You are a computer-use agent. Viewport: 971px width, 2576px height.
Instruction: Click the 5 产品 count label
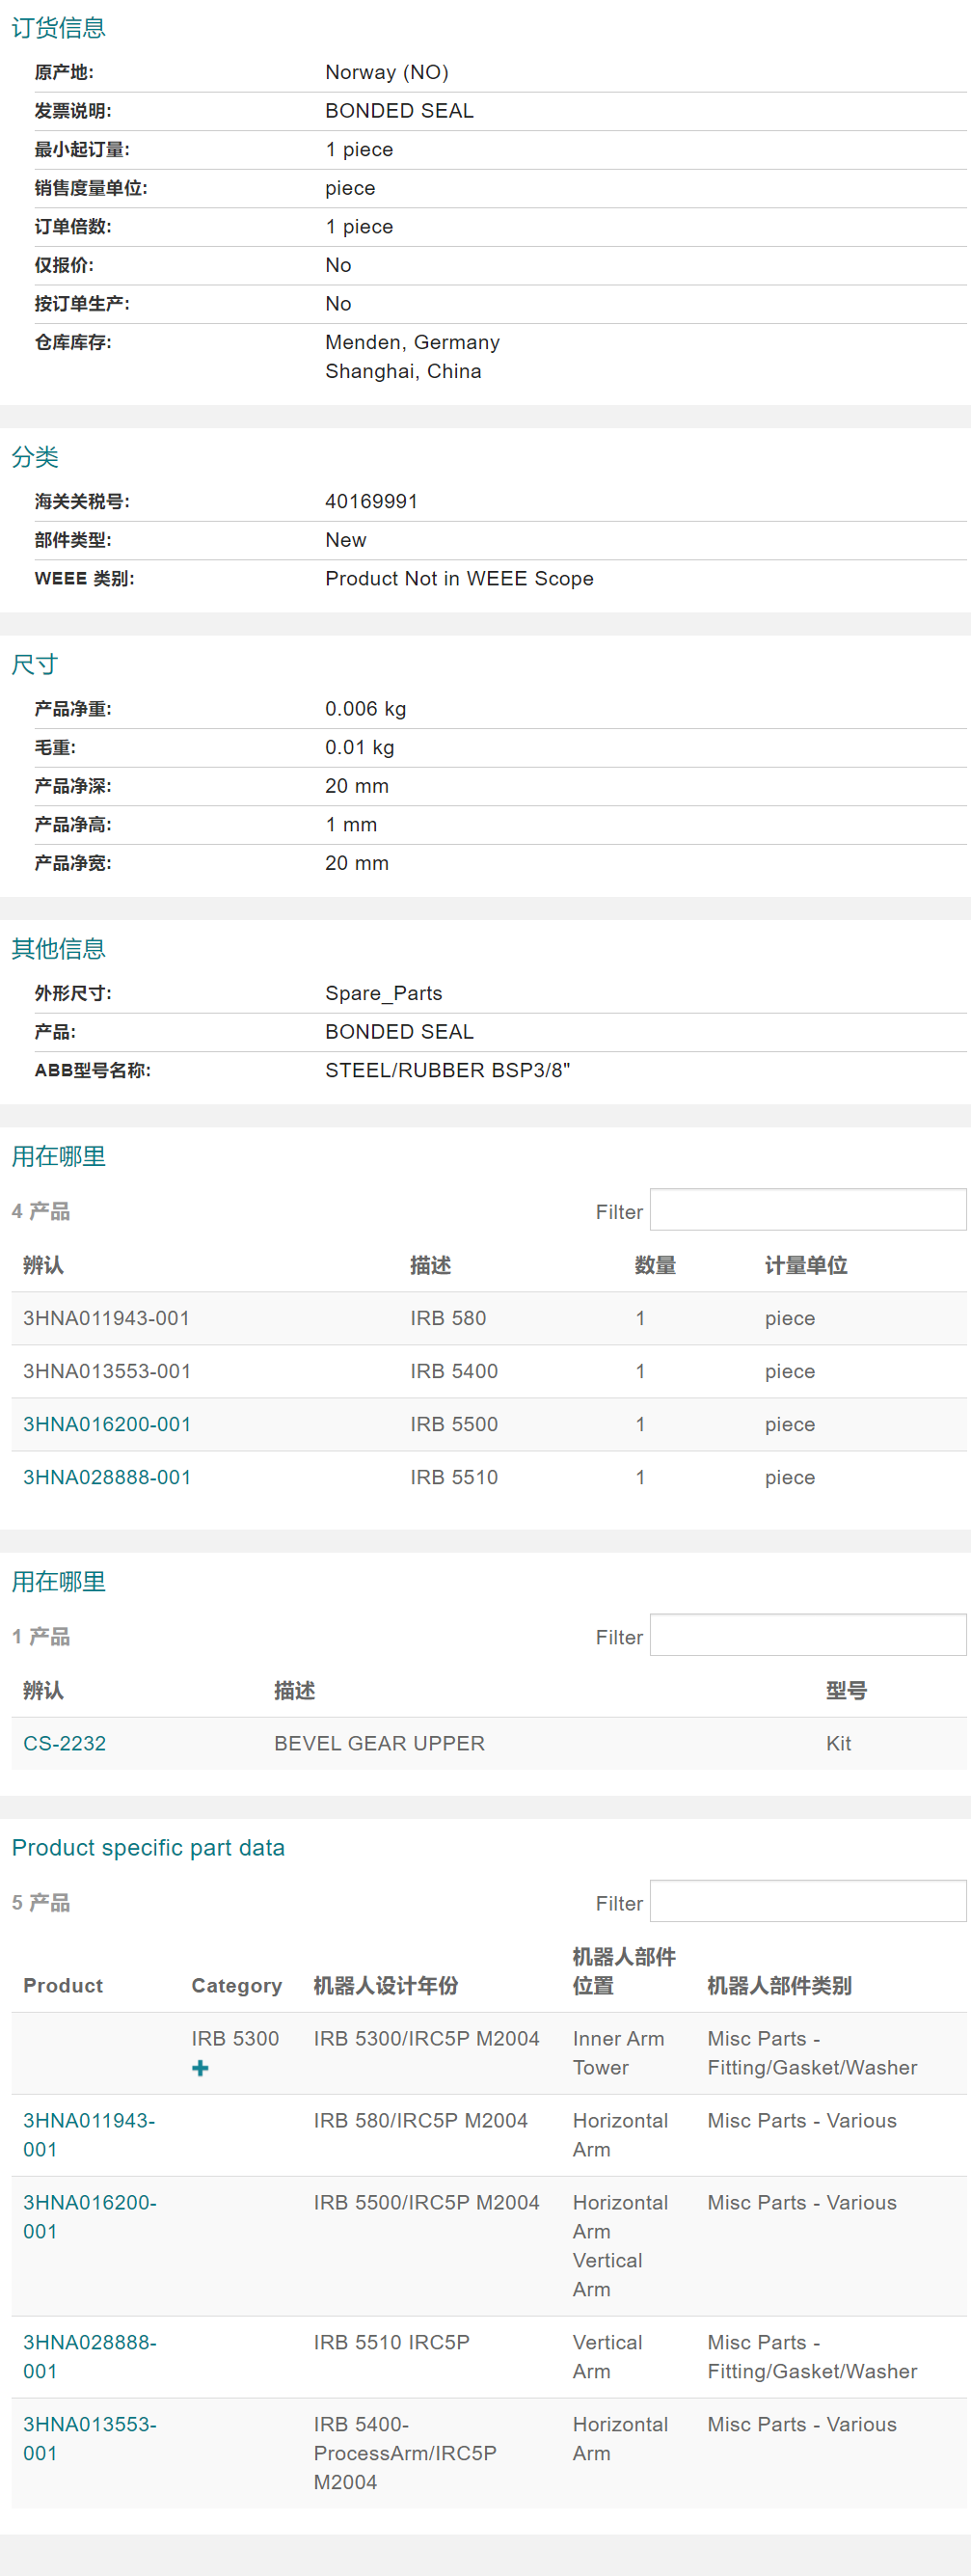(x=41, y=1902)
